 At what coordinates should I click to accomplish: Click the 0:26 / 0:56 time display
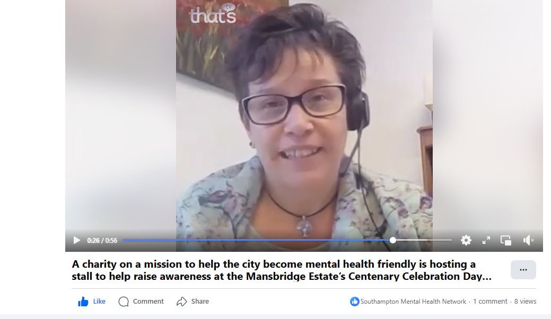click(x=102, y=241)
